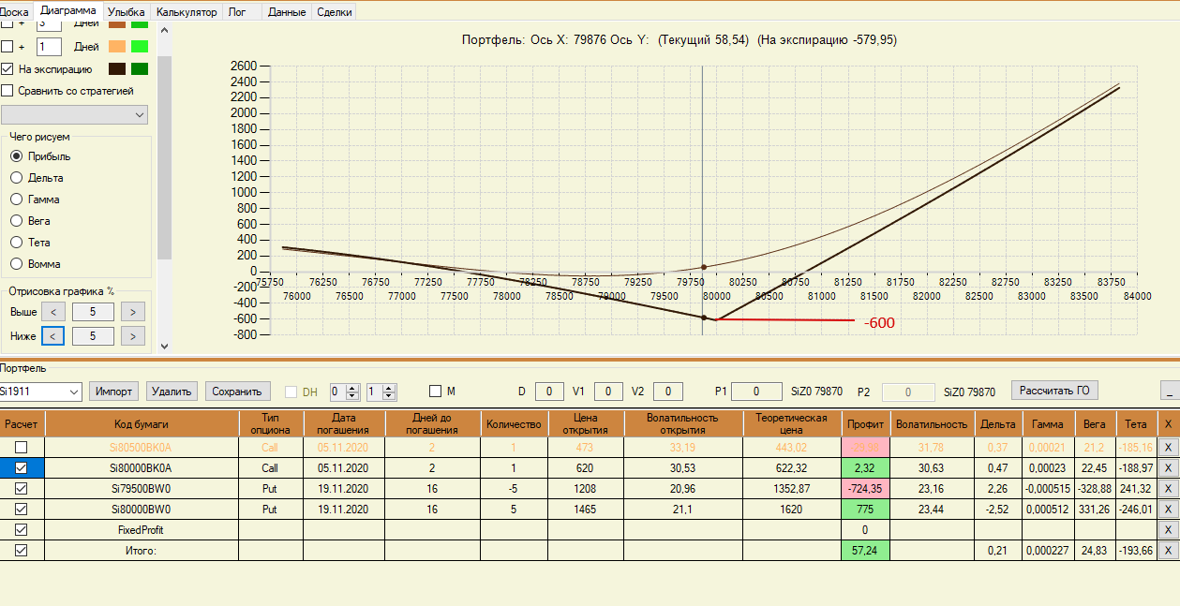Increase the Выше percent with its right arrow
This screenshot has width=1180, height=606.
[x=134, y=312]
